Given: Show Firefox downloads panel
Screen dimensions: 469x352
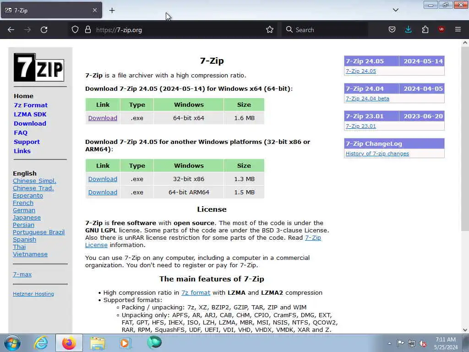Looking at the screenshot, I should 408,29.
